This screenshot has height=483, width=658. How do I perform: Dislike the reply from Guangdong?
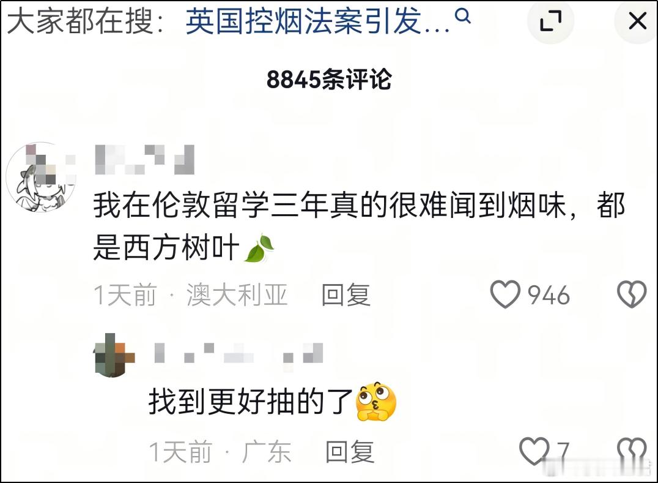[x=632, y=450]
